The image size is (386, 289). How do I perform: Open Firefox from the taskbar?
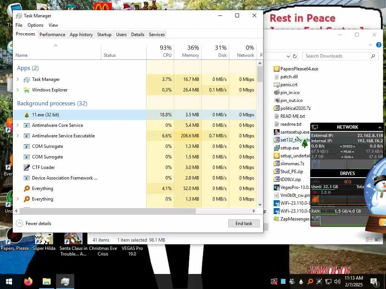pos(28,281)
